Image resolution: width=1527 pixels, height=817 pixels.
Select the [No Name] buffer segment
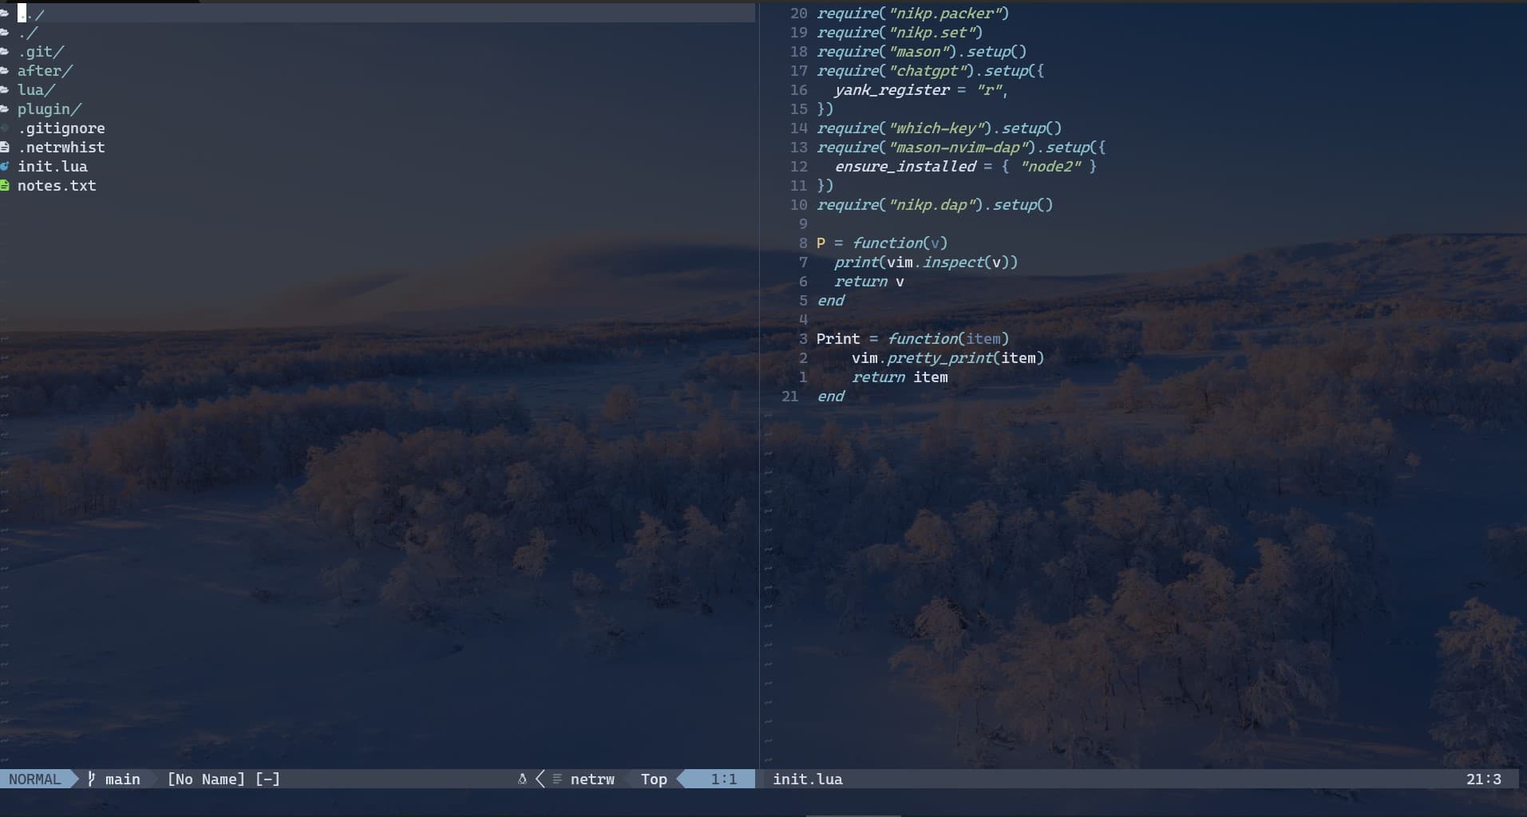206,780
